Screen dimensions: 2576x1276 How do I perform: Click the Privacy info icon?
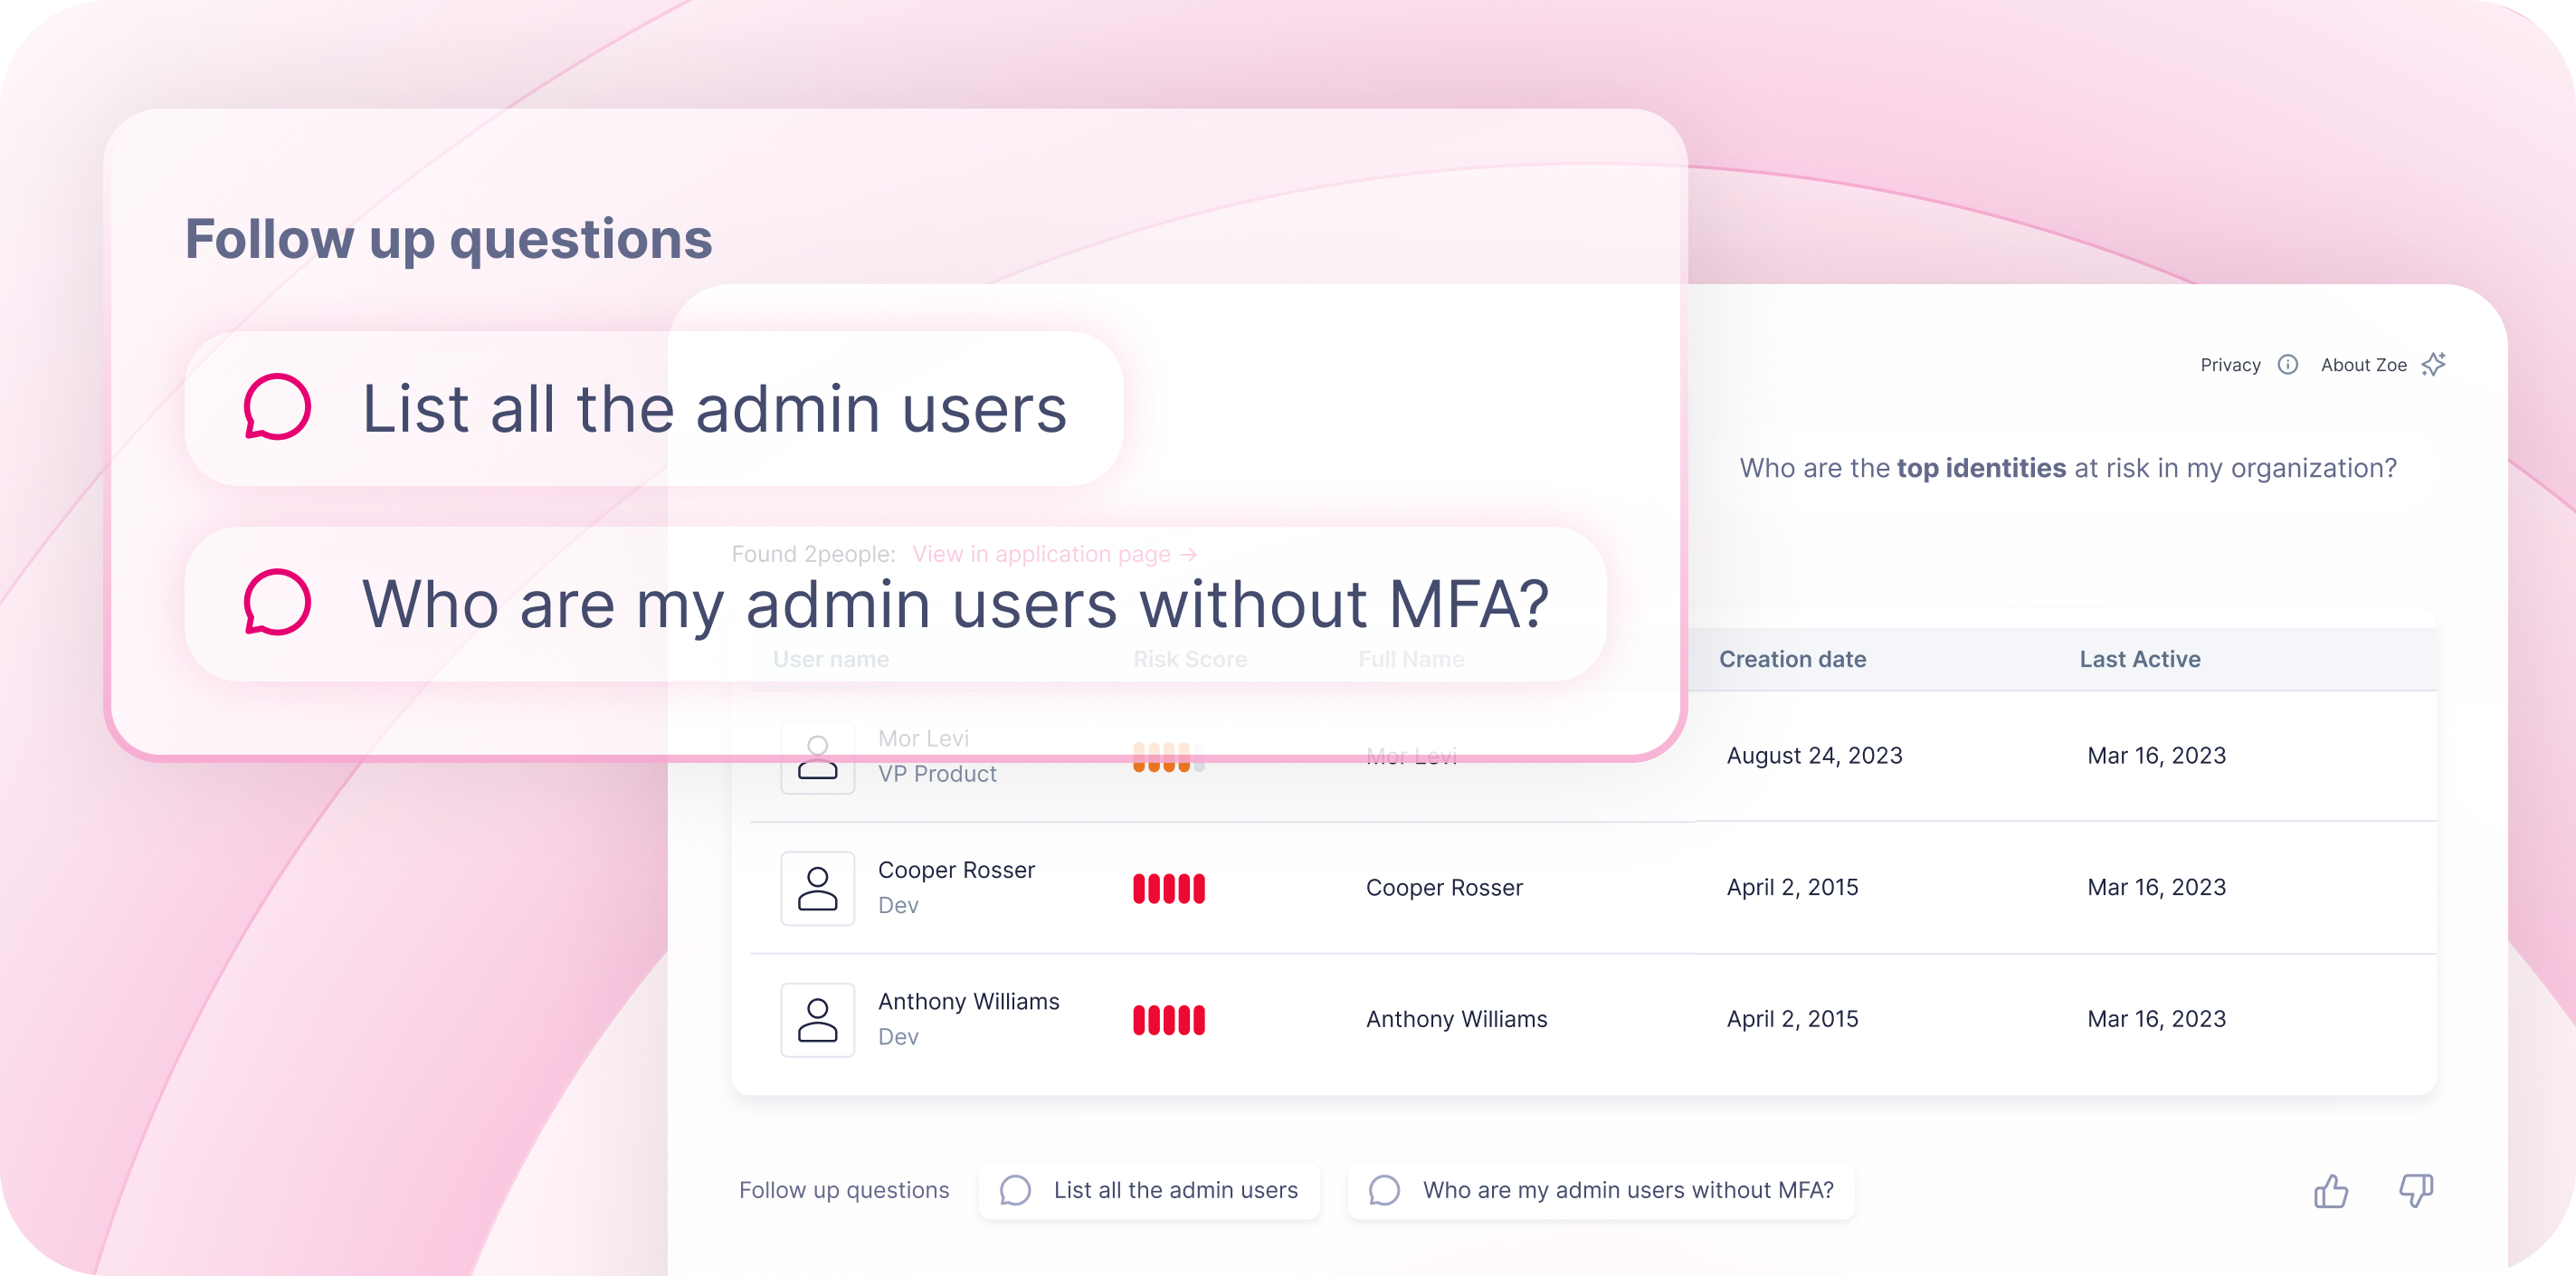[2287, 365]
